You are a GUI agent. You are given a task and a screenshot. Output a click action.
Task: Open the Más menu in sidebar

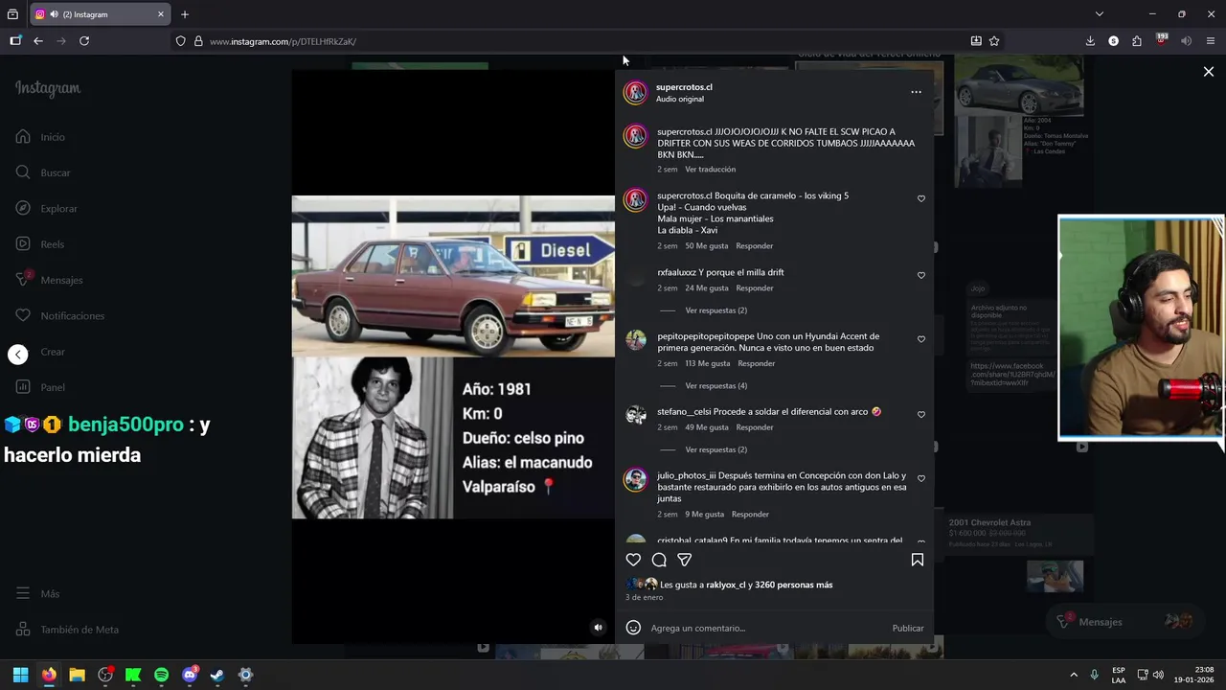pos(37,594)
